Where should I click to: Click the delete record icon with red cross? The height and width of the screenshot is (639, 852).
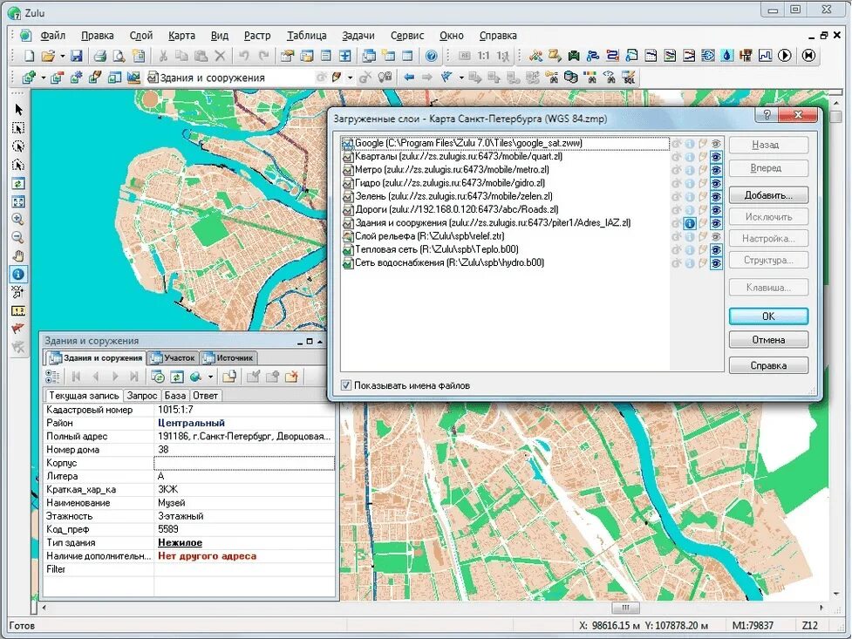(292, 376)
